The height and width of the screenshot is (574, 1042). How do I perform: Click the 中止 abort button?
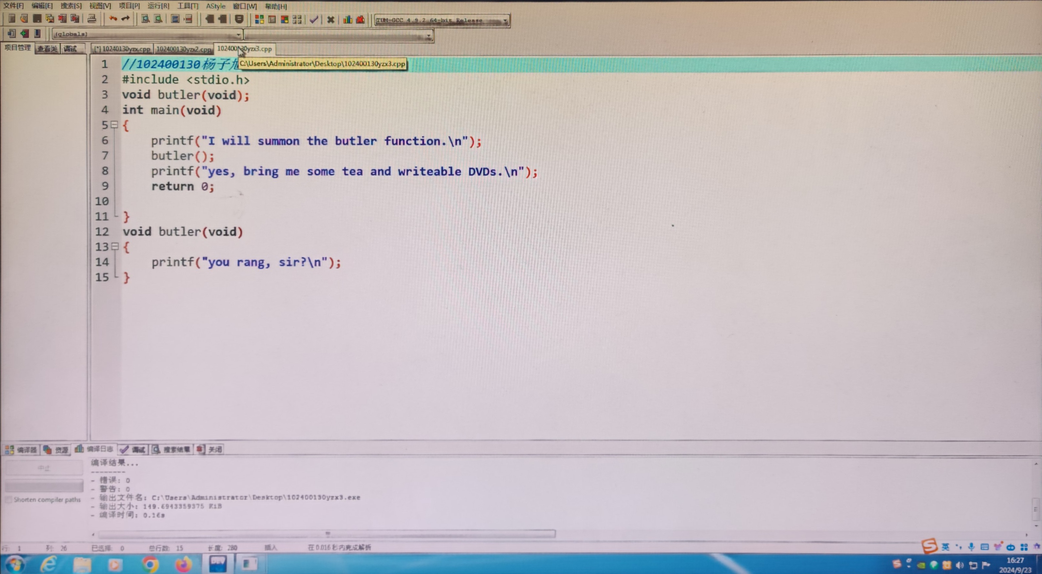44,468
